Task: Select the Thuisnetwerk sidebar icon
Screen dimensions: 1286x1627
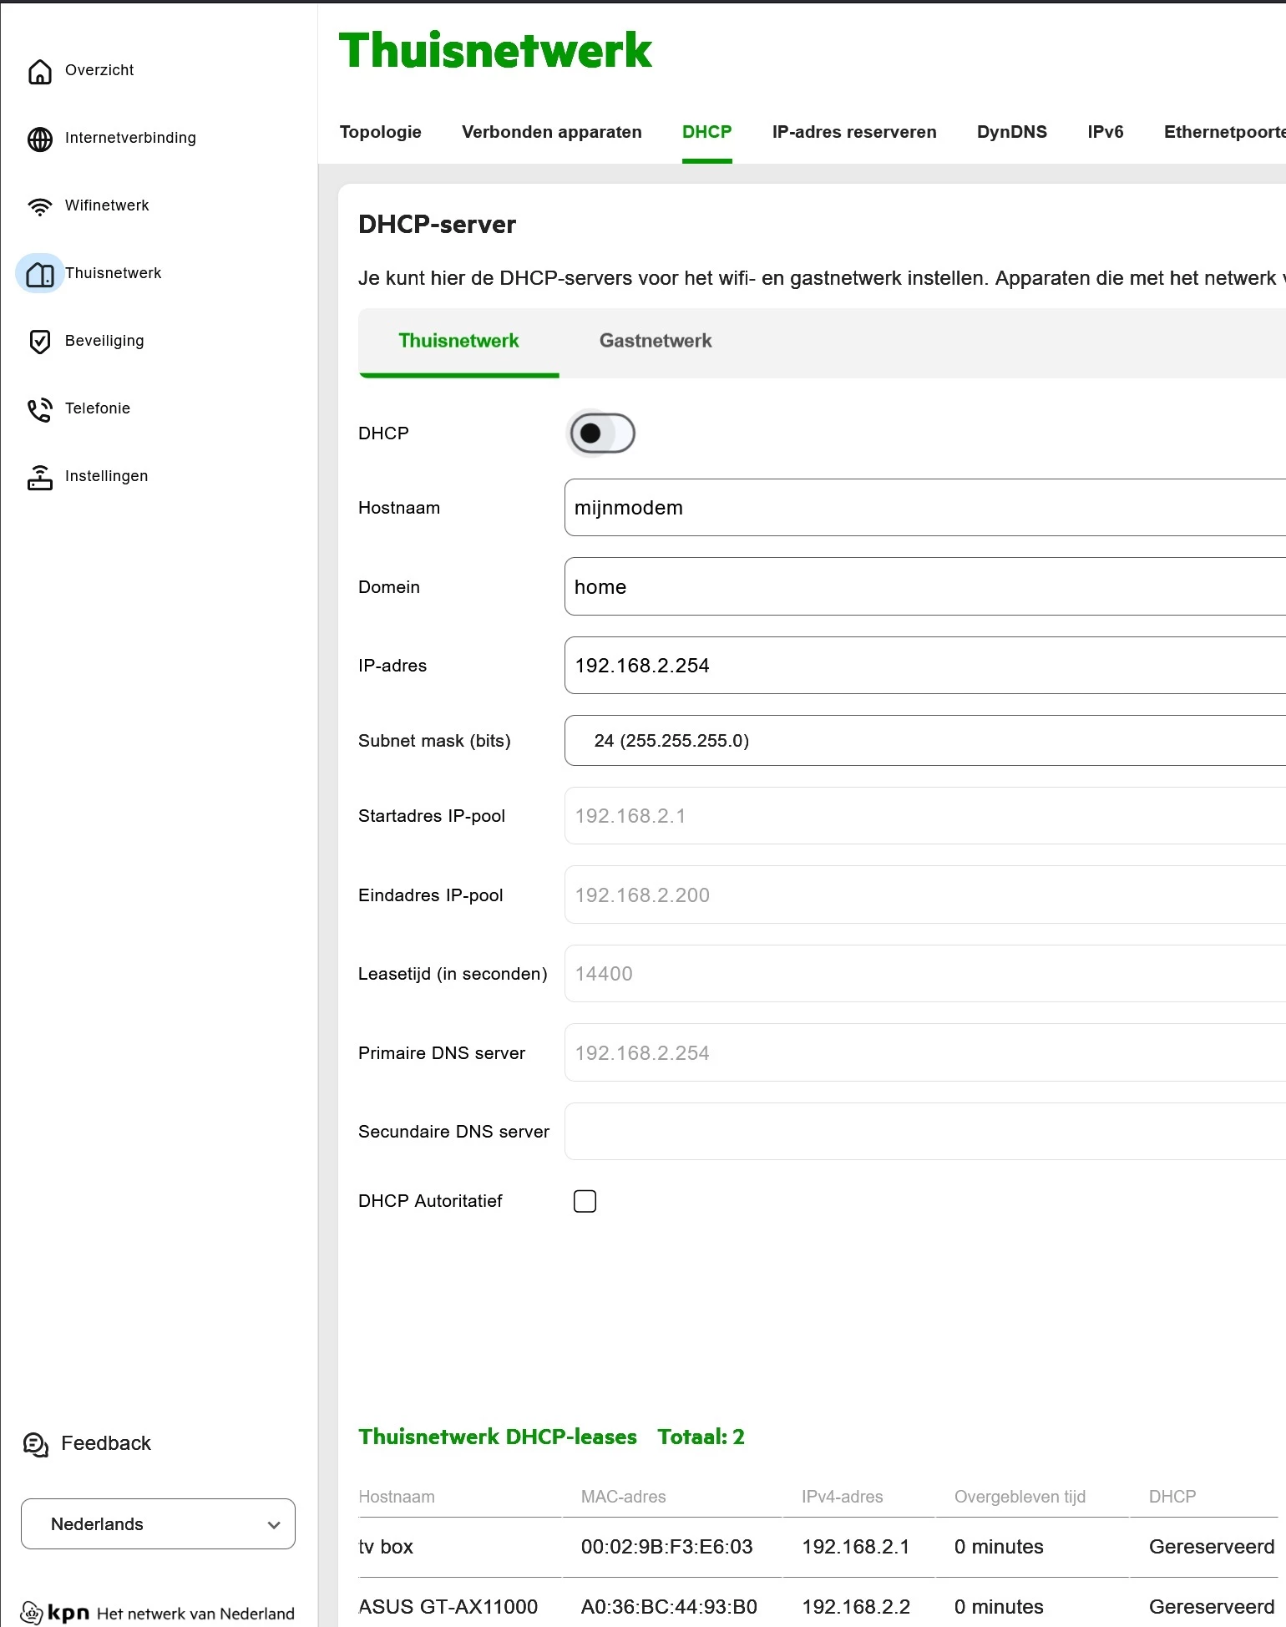Action: click(39, 274)
